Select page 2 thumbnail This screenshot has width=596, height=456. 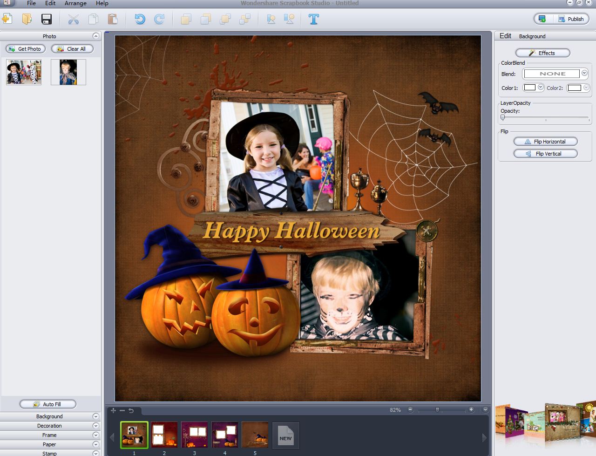164,435
